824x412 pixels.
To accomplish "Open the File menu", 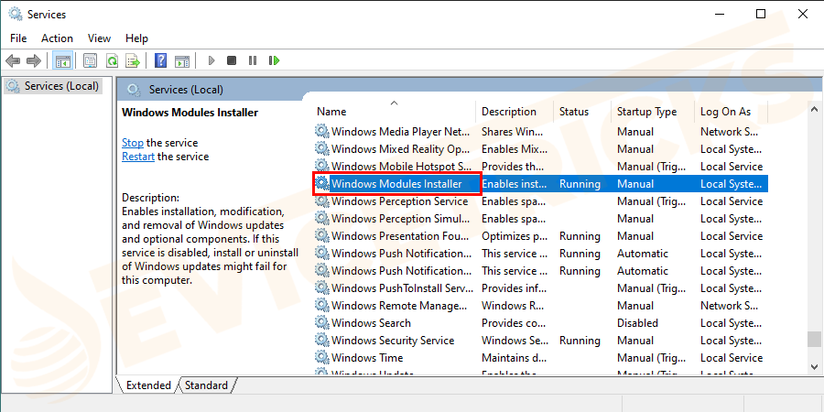I will [18, 38].
